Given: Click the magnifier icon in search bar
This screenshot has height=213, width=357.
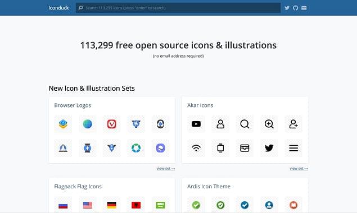Looking at the screenshot, I should [80, 8].
